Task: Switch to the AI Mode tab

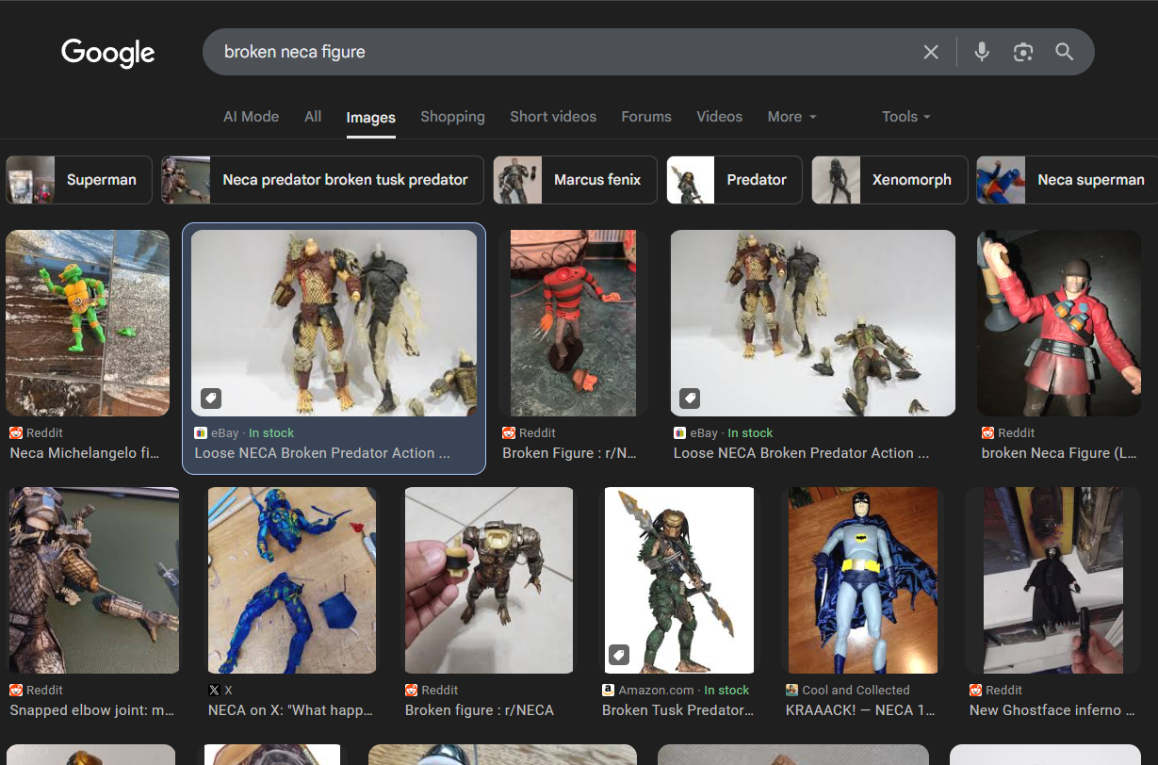Action: coord(251,117)
